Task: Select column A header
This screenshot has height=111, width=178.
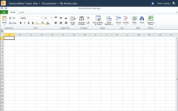Action: click(9, 35)
